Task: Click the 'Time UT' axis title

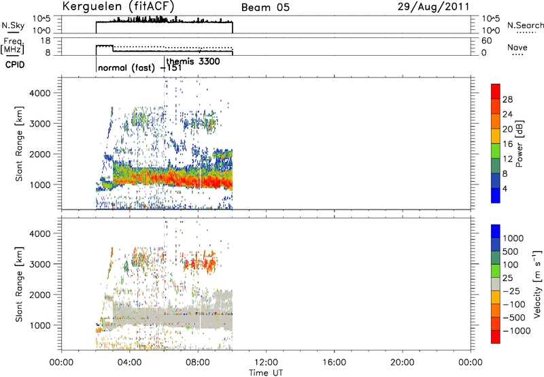Action: pyautogui.click(x=266, y=373)
